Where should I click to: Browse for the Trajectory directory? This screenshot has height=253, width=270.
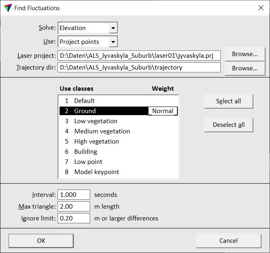pos(245,68)
